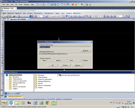
Task: Select the Панель opening mode radio button
Action: point(82,60)
